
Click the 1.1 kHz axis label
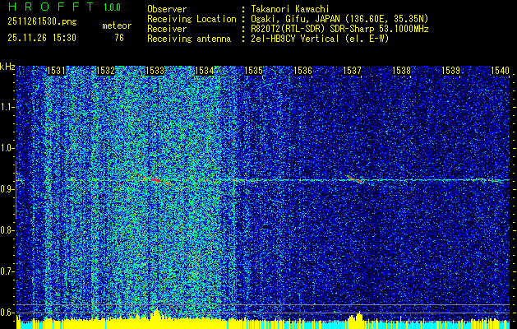pos(7,107)
